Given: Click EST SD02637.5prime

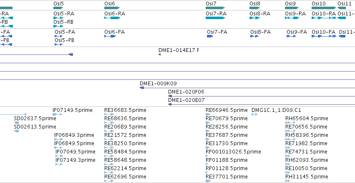Looking at the screenshot, I should coord(16,123).
